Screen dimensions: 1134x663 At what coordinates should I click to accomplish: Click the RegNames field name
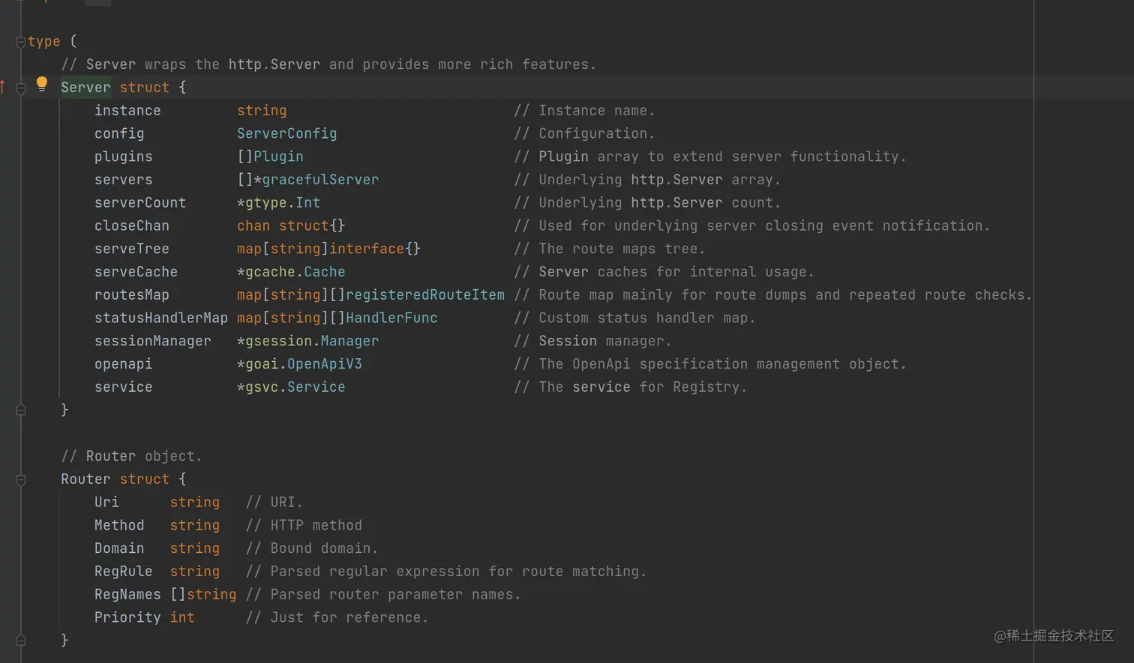tap(127, 595)
